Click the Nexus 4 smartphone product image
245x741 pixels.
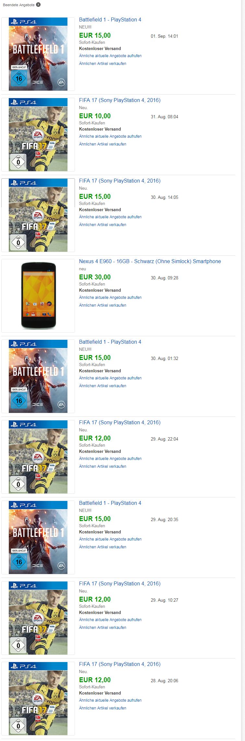click(x=38, y=296)
